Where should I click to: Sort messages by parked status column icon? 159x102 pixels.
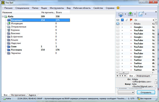122,20
